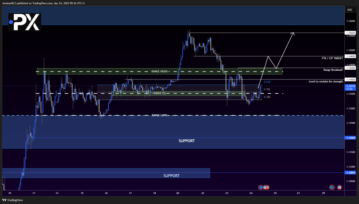Screen dimensions: 359x204
Task: Open the US economic event icon near date 29
Action: [339, 188]
